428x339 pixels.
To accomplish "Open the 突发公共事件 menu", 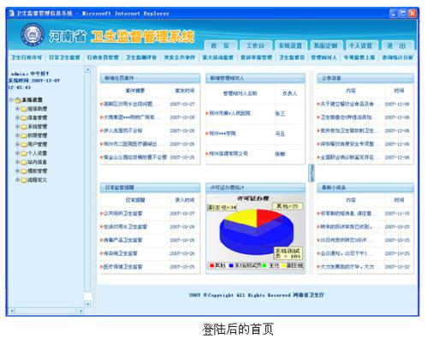I will (180, 57).
